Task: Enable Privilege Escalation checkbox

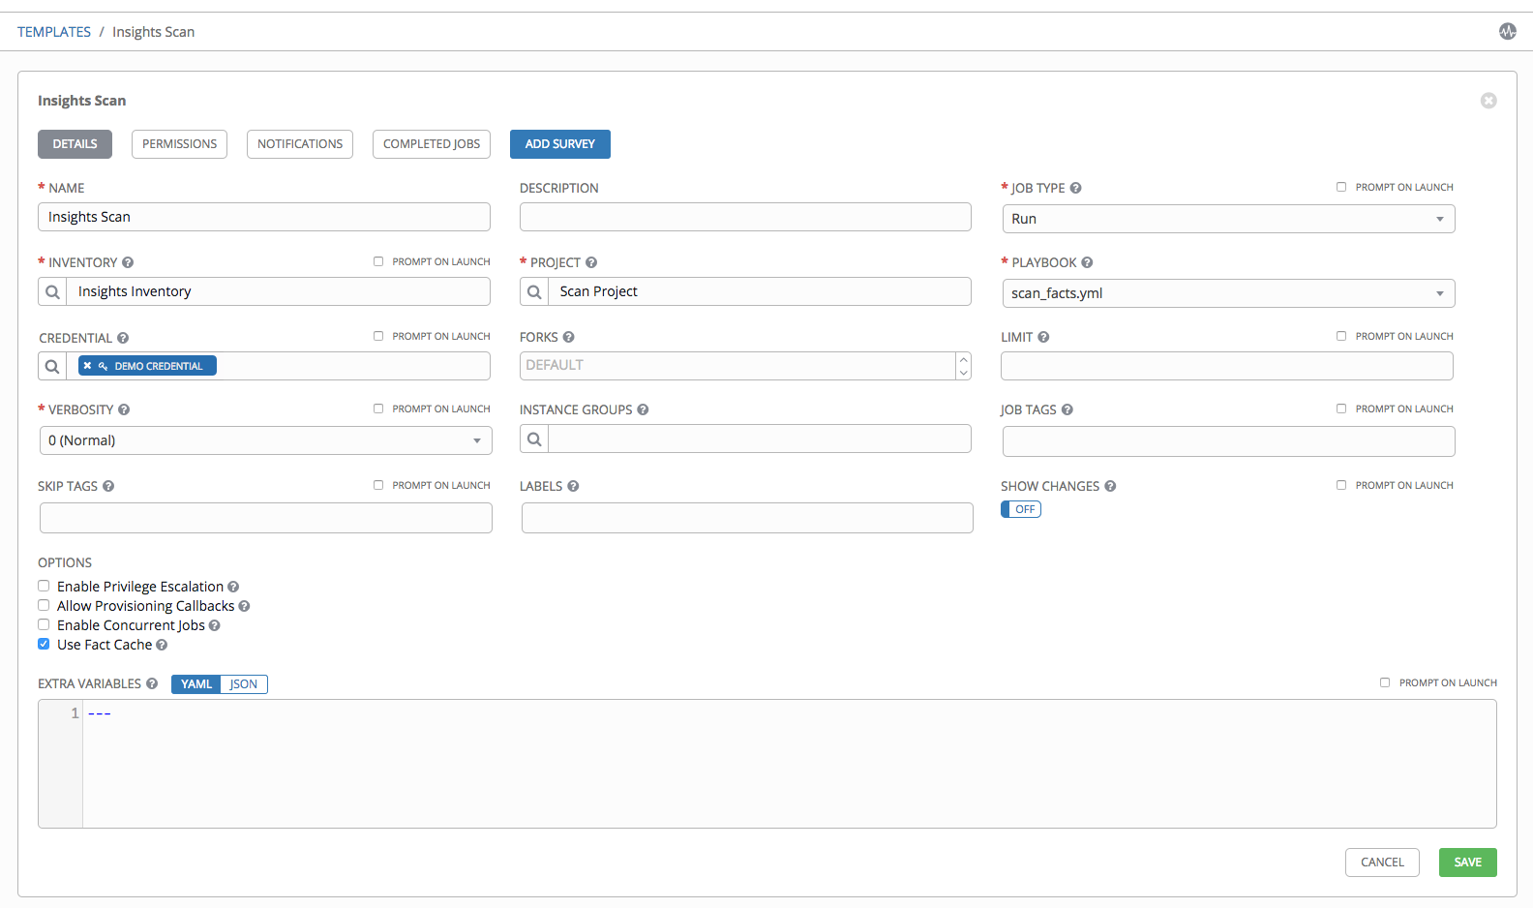Action: (x=44, y=586)
